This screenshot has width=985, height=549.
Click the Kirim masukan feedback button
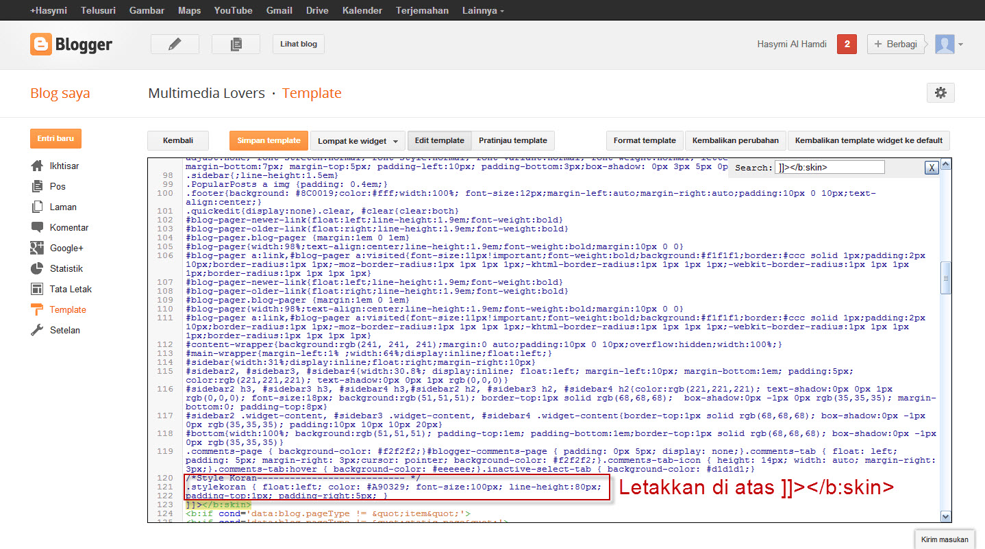tap(945, 539)
